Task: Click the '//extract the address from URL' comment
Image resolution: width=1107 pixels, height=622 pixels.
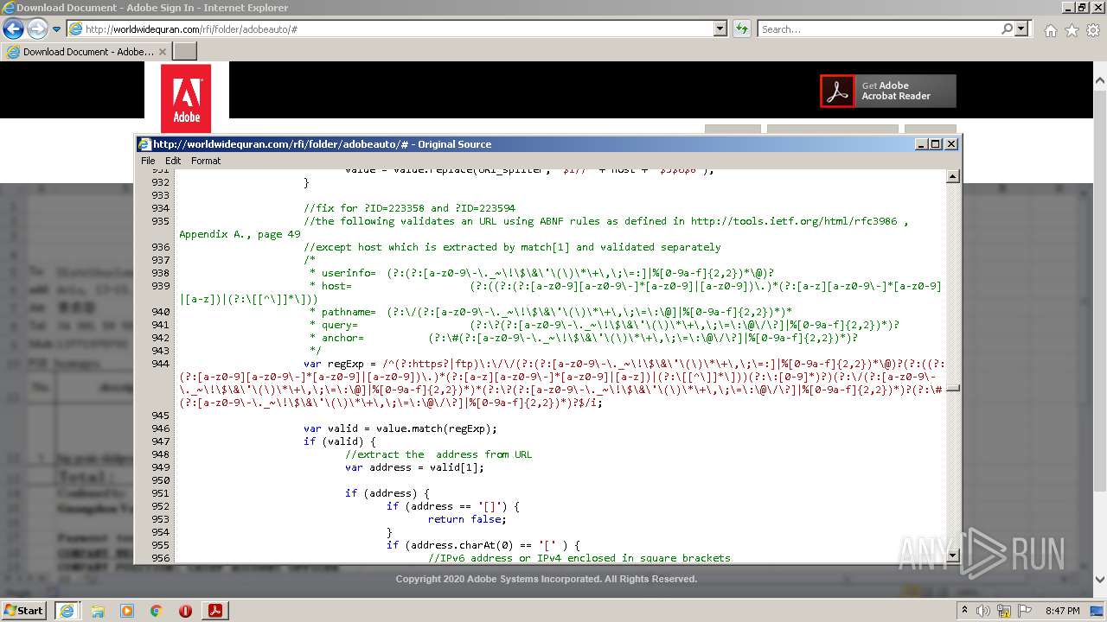Action: 438,454
